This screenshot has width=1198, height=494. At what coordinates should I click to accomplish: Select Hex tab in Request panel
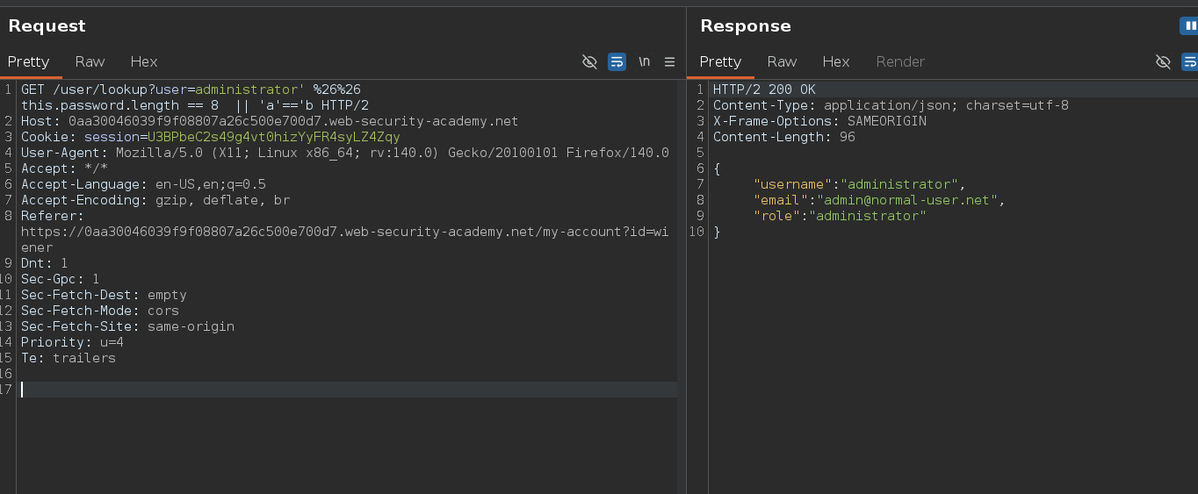[x=144, y=61]
